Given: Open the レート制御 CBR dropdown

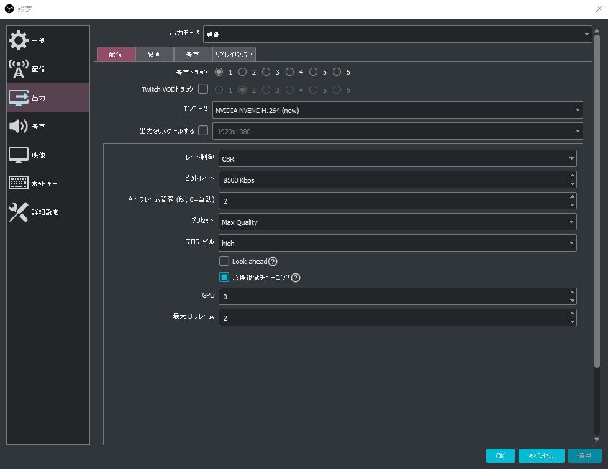Looking at the screenshot, I should tap(397, 158).
